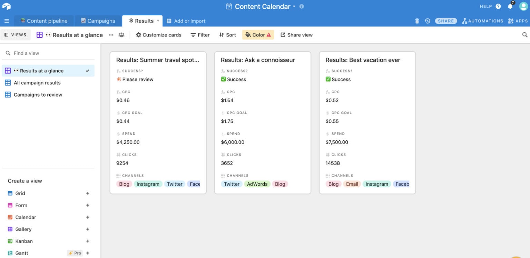Click Add or import
Screen dimensions: 530x258
point(186,21)
